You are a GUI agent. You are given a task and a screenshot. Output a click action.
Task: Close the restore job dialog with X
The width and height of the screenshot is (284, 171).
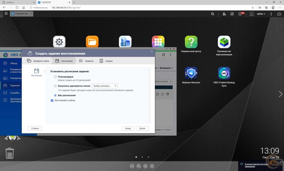click(152, 51)
